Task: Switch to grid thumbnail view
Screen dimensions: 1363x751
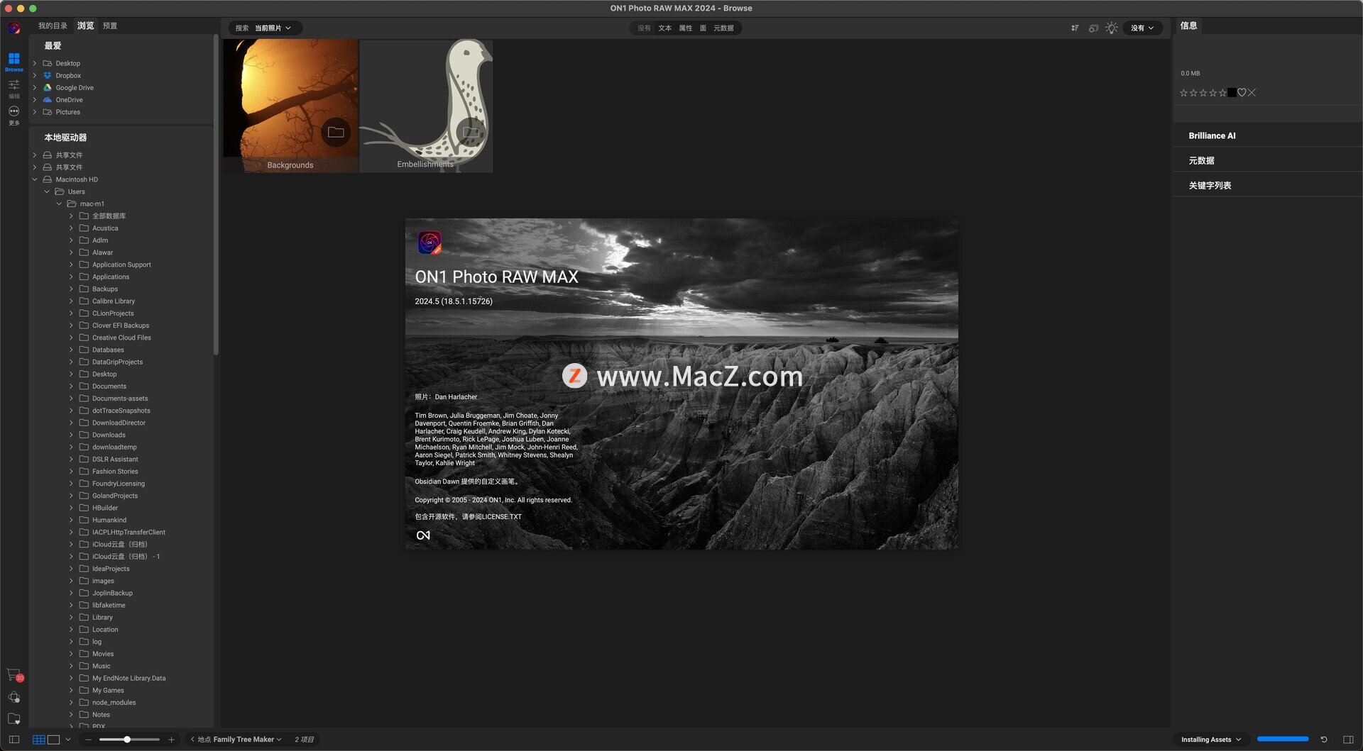Action: (x=39, y=739)
